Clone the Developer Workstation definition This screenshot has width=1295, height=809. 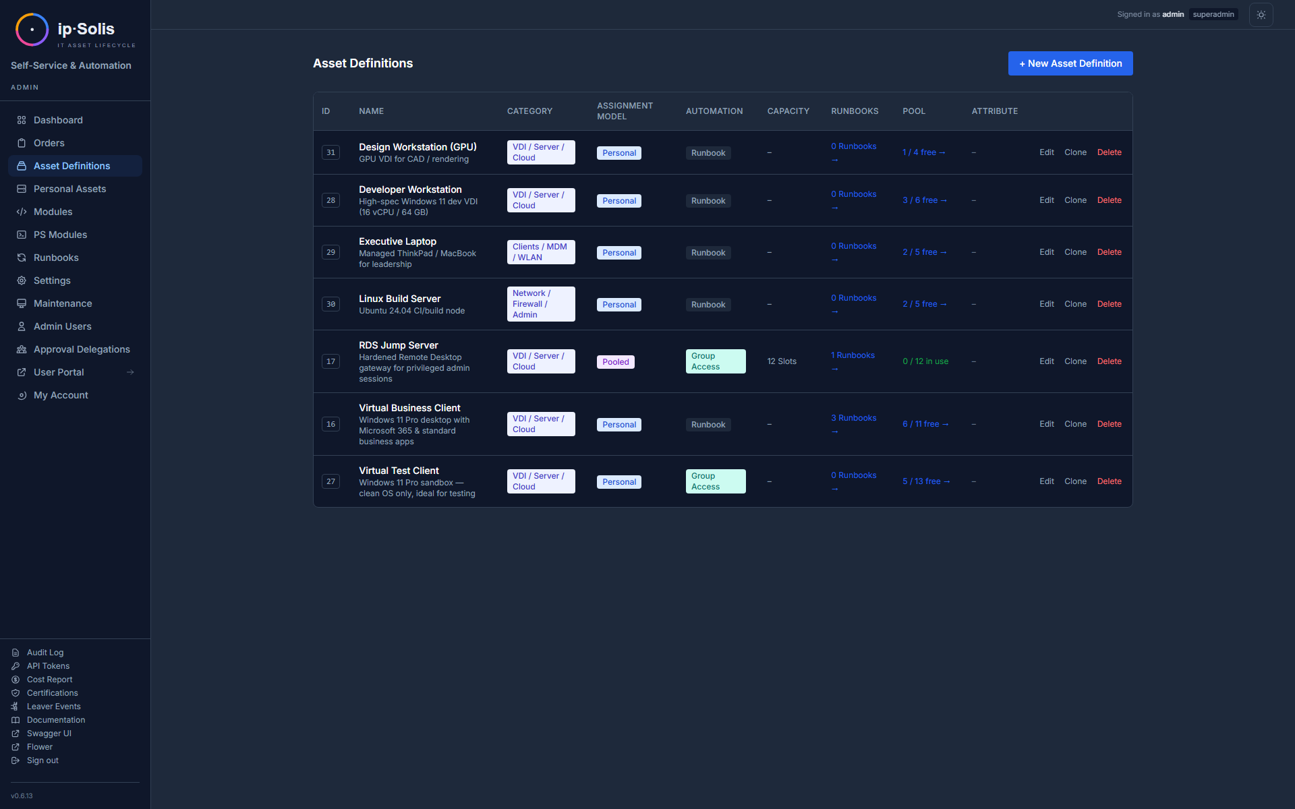[1075, 200]
